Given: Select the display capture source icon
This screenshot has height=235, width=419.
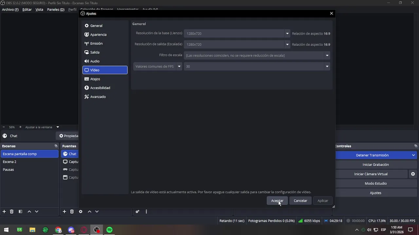Looking at the screenshot, I should [65, 162].
